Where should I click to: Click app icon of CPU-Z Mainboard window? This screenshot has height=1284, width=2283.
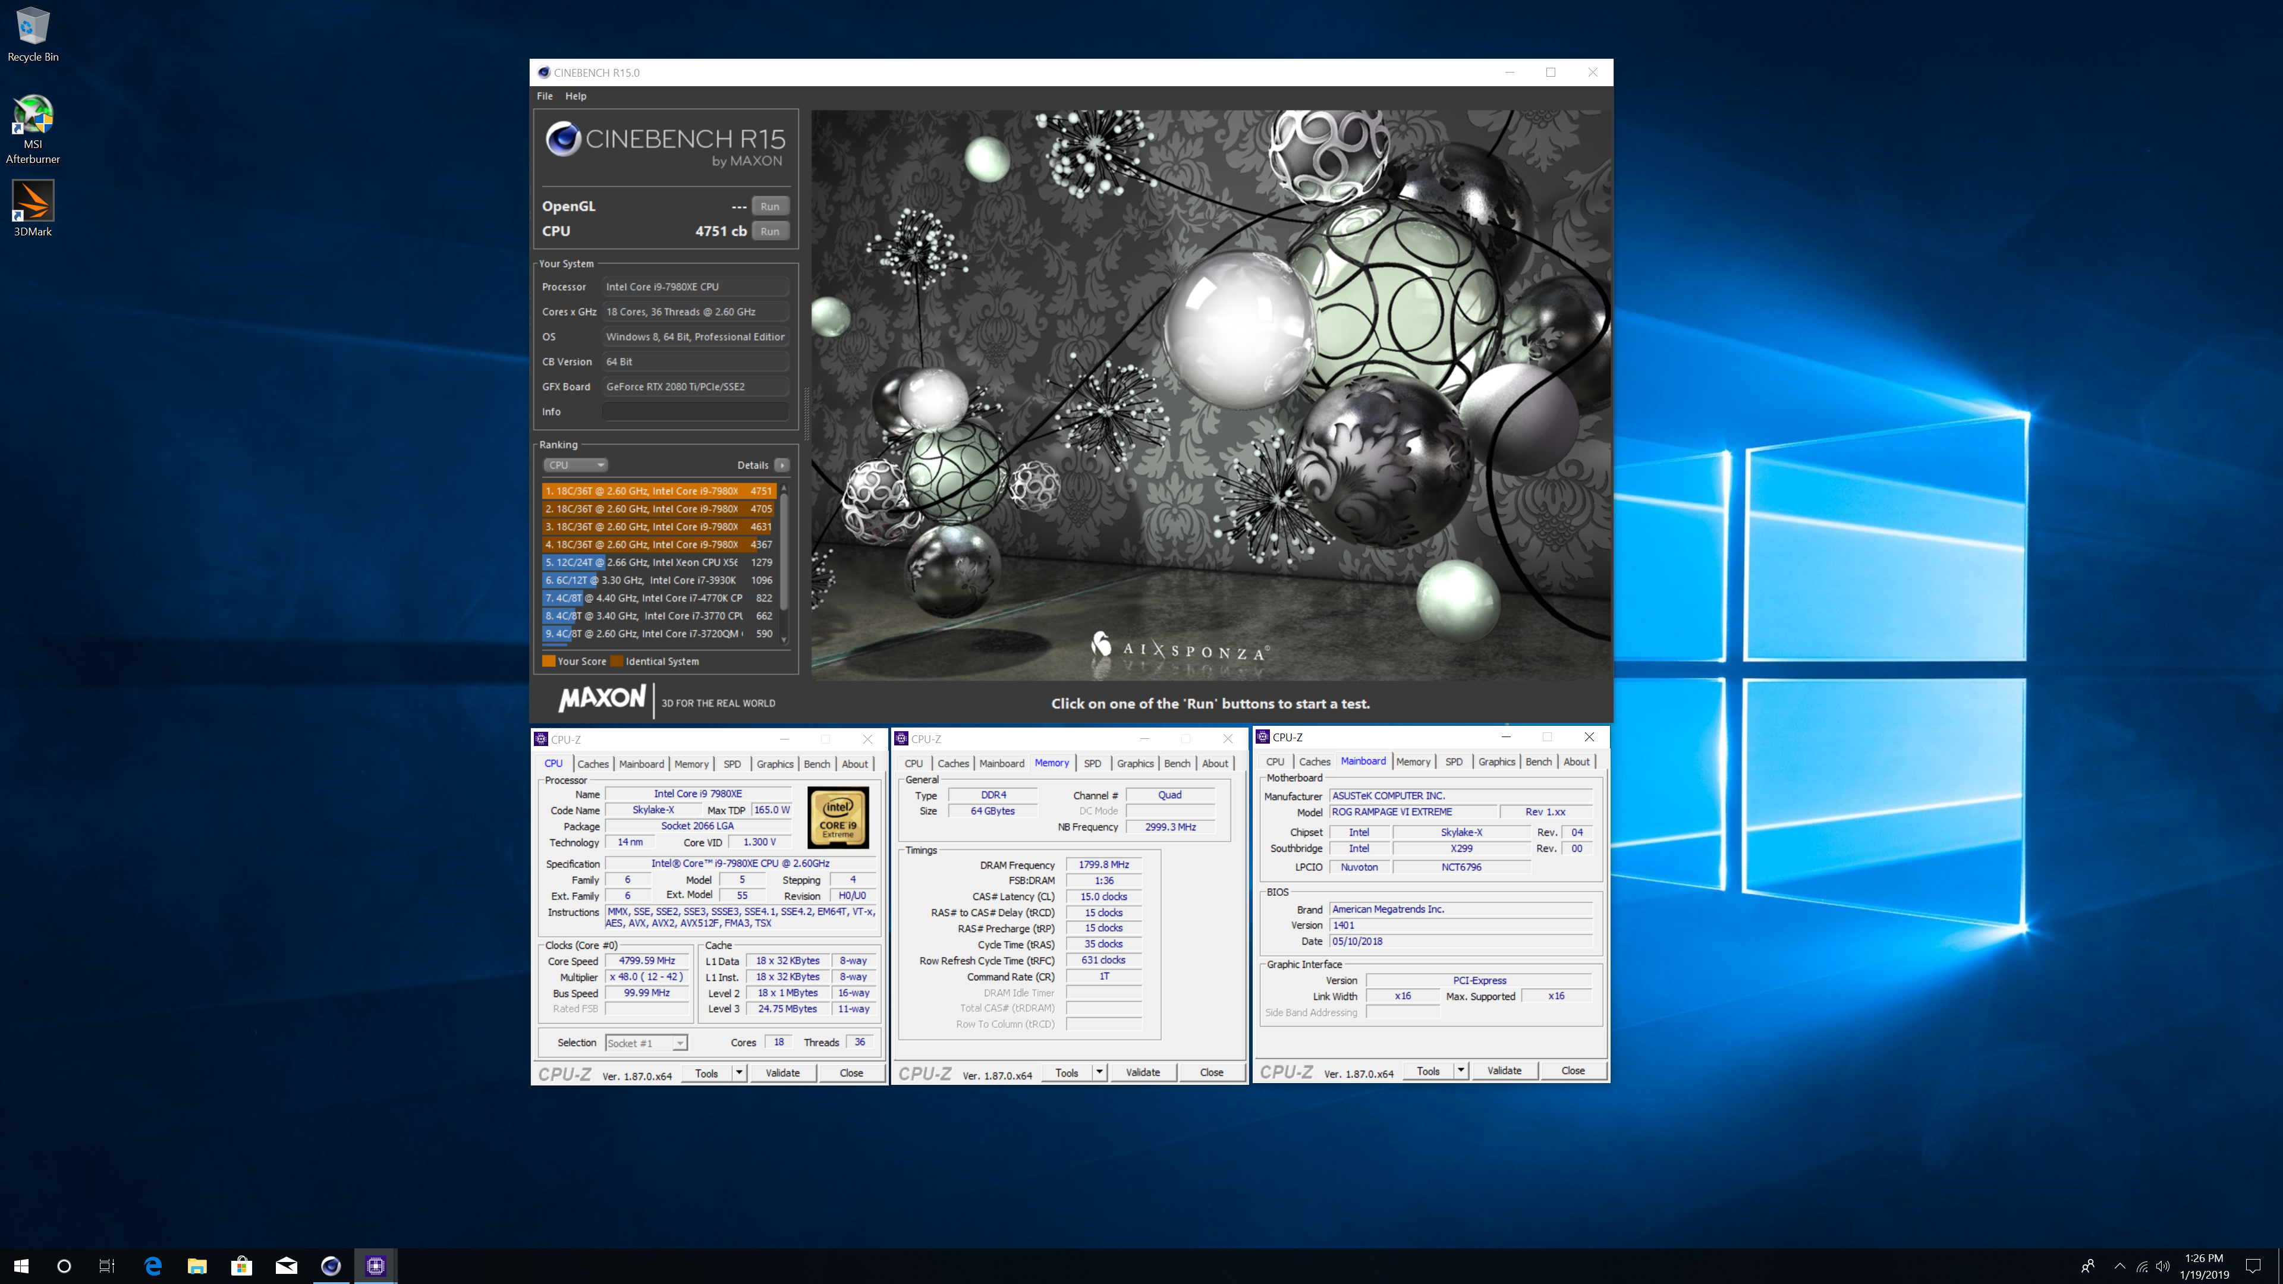[x=1263, y=737]
